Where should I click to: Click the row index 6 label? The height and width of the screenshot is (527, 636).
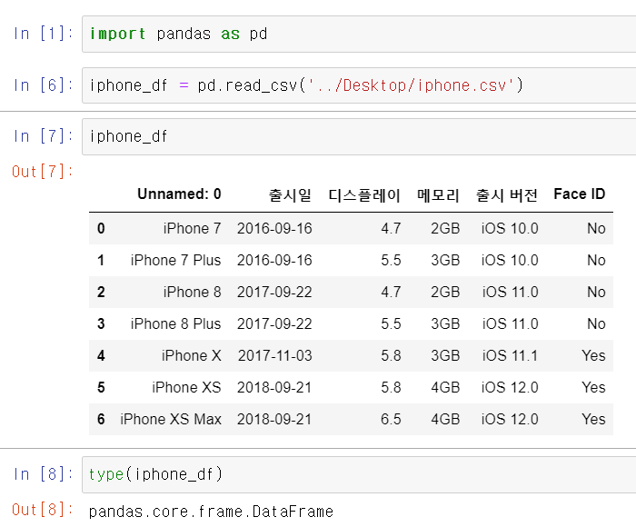(101, 419)
